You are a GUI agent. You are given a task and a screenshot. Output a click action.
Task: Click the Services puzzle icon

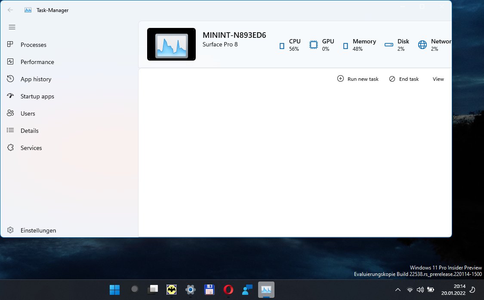click(x=10, y=148)
